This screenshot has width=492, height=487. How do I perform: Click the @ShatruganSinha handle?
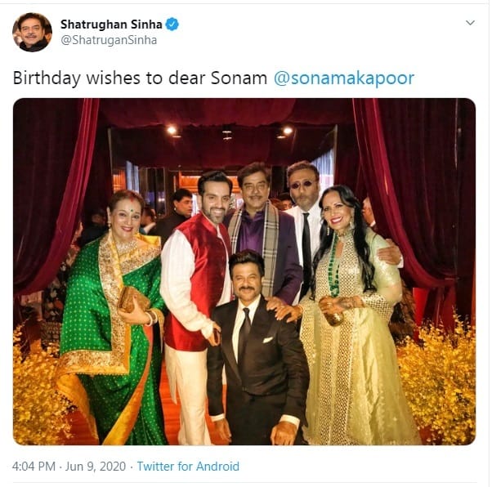(x=108, y=40)
